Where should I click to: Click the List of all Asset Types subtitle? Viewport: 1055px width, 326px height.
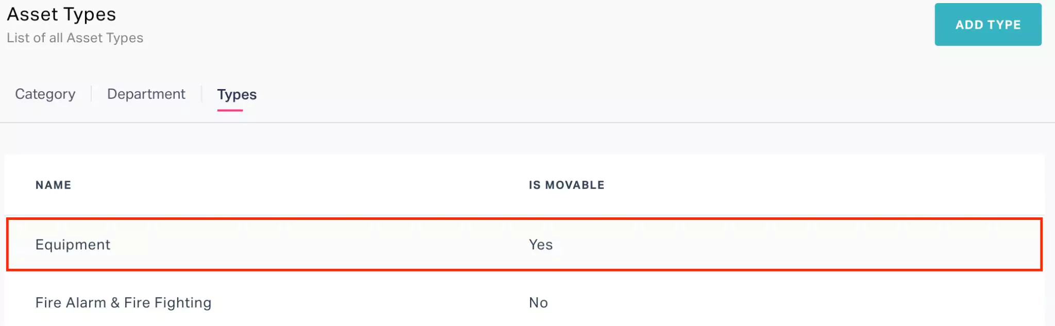(x=75, y=37)
